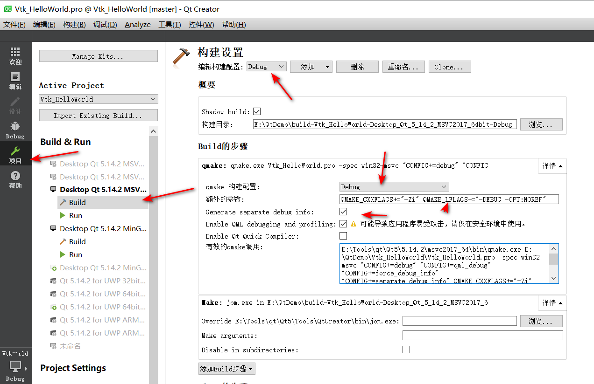Click the Clone... button
Screen dimensions: 594x384
click(x=450, y=67)
